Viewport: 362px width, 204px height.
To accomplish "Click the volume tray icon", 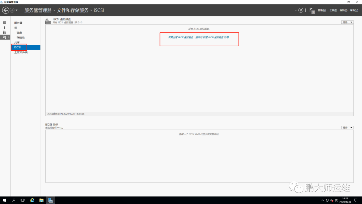I will click(332, 200).
